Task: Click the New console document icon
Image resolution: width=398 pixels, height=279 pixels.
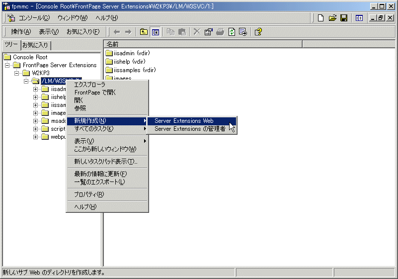Action: (x=320, y=18)
